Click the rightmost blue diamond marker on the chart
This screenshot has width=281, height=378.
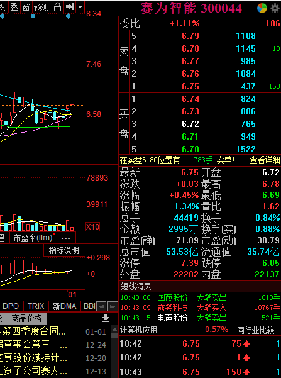68,16
